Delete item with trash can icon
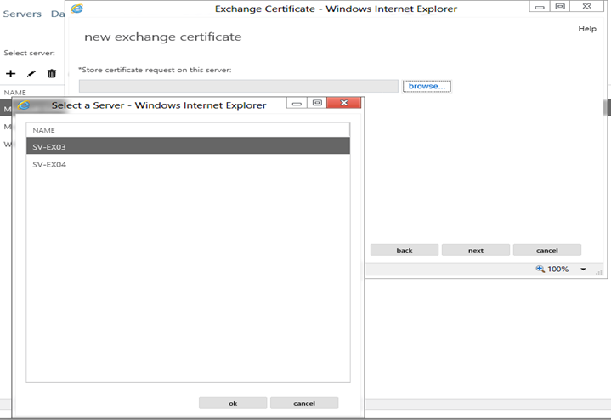The height and width of the screenshot is (420, 611). point(52,73)
